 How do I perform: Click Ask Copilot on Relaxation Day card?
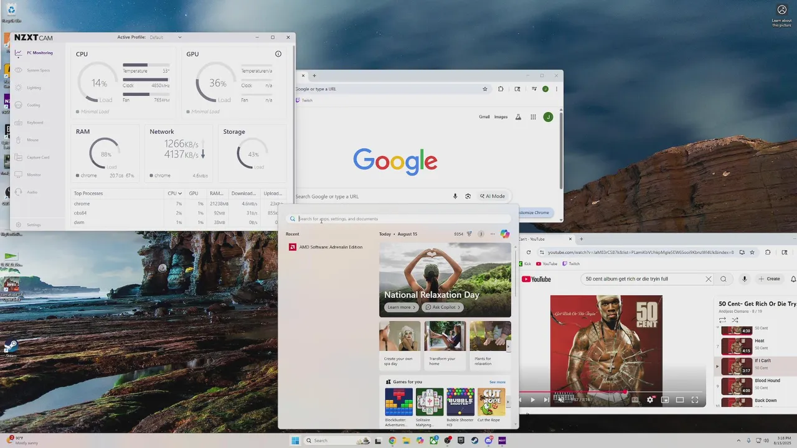442,307
